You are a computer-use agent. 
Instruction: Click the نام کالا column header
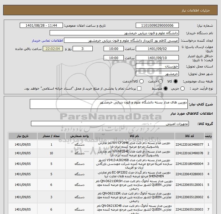pyautogui.click(x=134, y=136)
